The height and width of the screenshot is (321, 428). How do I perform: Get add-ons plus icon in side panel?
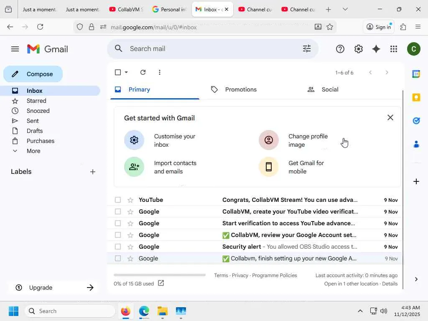pos(416,181)
